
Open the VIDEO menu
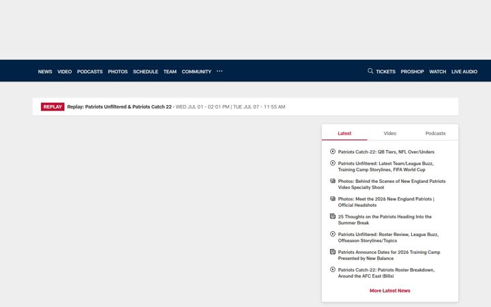click(x=65, y=72)
